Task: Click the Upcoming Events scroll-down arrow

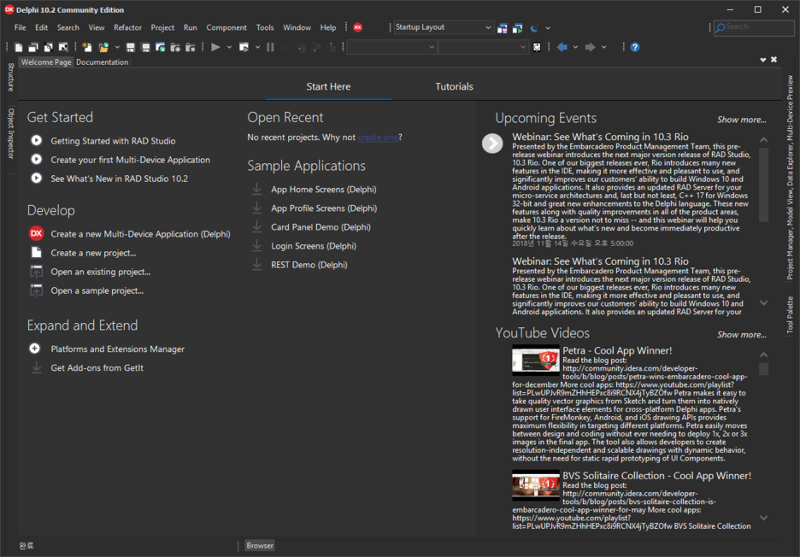Action: pos(763,302)
